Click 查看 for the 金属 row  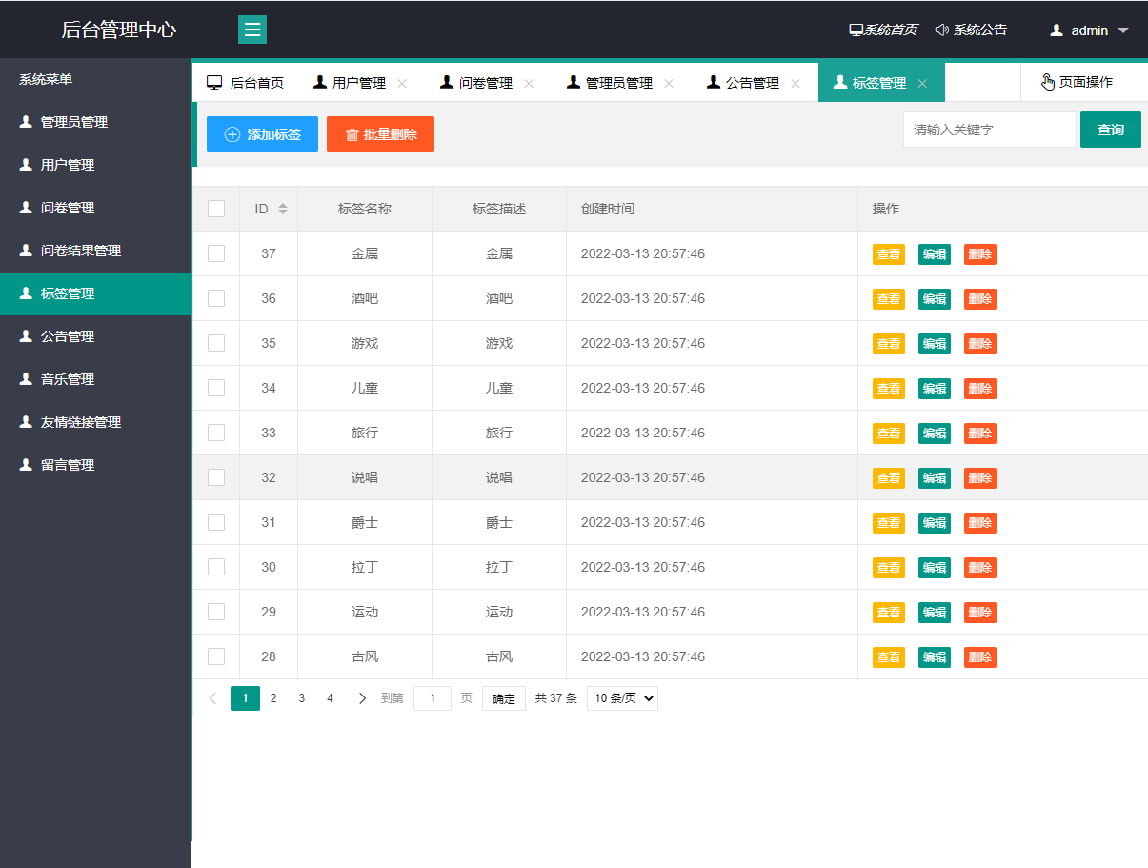click(889, 254)
